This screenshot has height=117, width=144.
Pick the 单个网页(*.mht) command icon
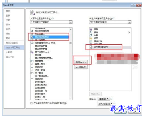32,52
